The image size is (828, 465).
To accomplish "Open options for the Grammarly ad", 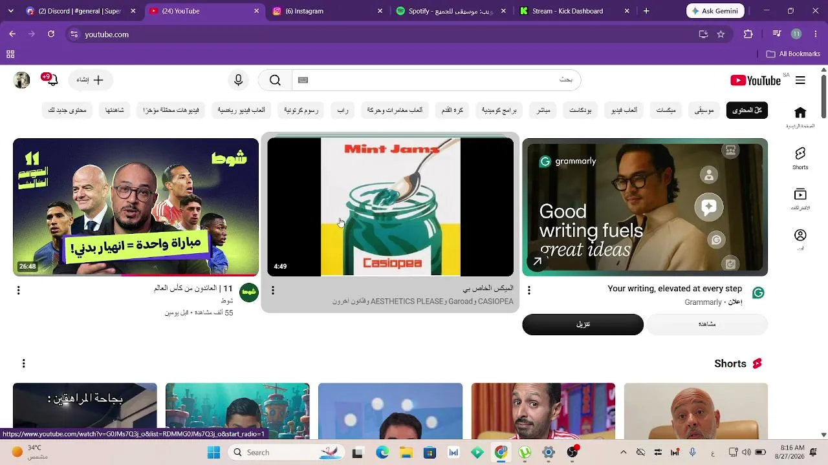I will (529, 291).
